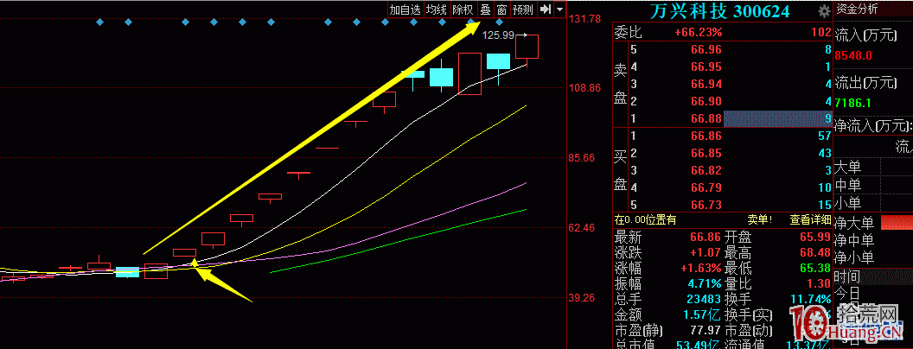Click the 最高 value 68.48
913x349 pixels.
[815, 252]
